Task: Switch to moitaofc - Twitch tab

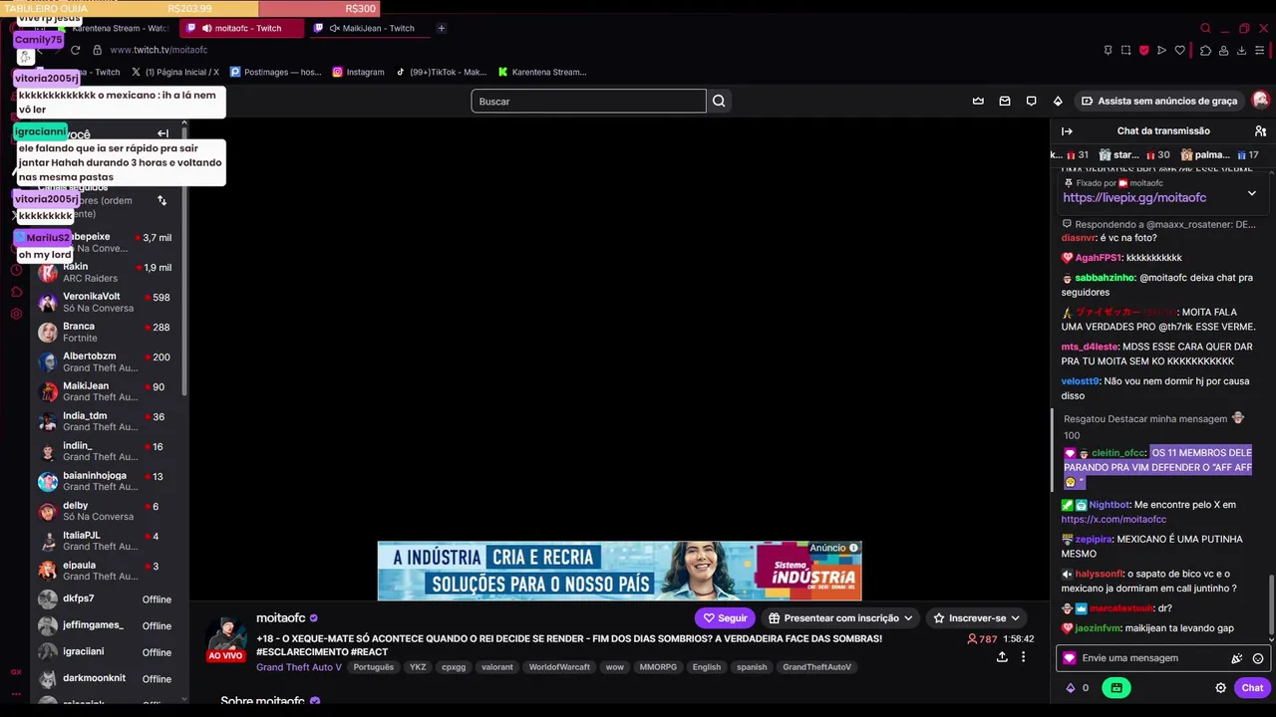Action: pos(241,28)
